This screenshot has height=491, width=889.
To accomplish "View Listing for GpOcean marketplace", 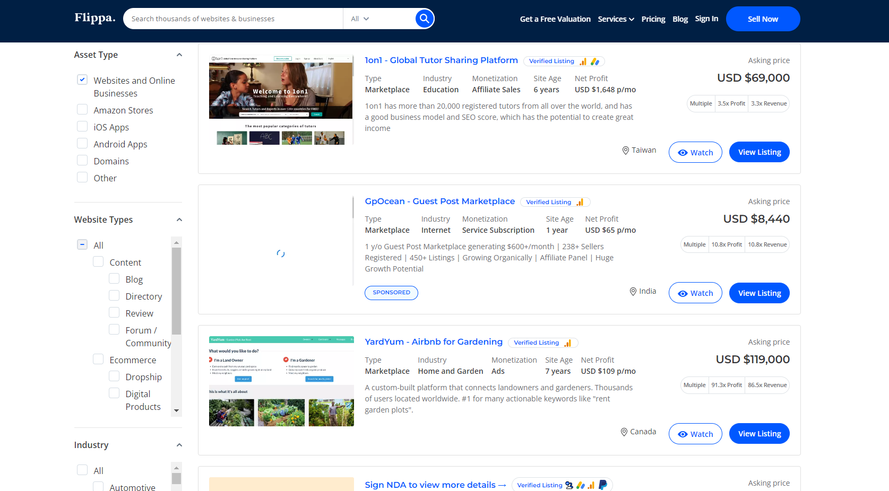I will tap(759, 293).
